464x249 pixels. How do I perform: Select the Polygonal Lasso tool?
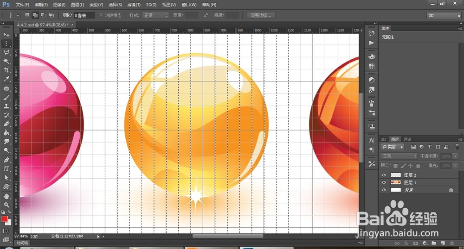pos(6,52)
